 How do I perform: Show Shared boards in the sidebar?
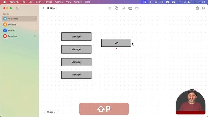tap(19, 30)
